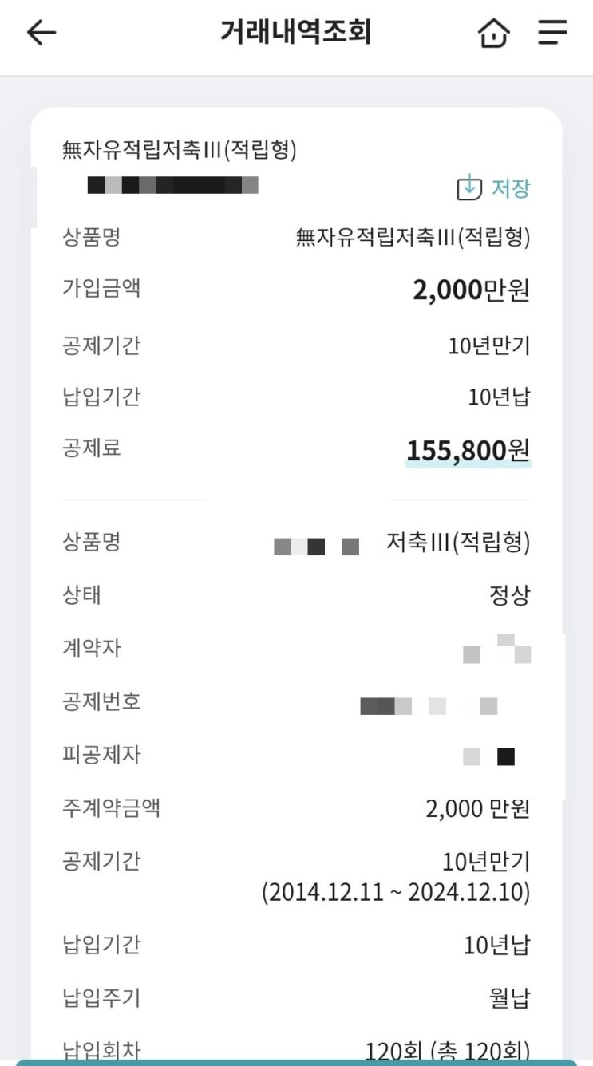Tap the 2,000만원 subscription amount

[471, 290]
